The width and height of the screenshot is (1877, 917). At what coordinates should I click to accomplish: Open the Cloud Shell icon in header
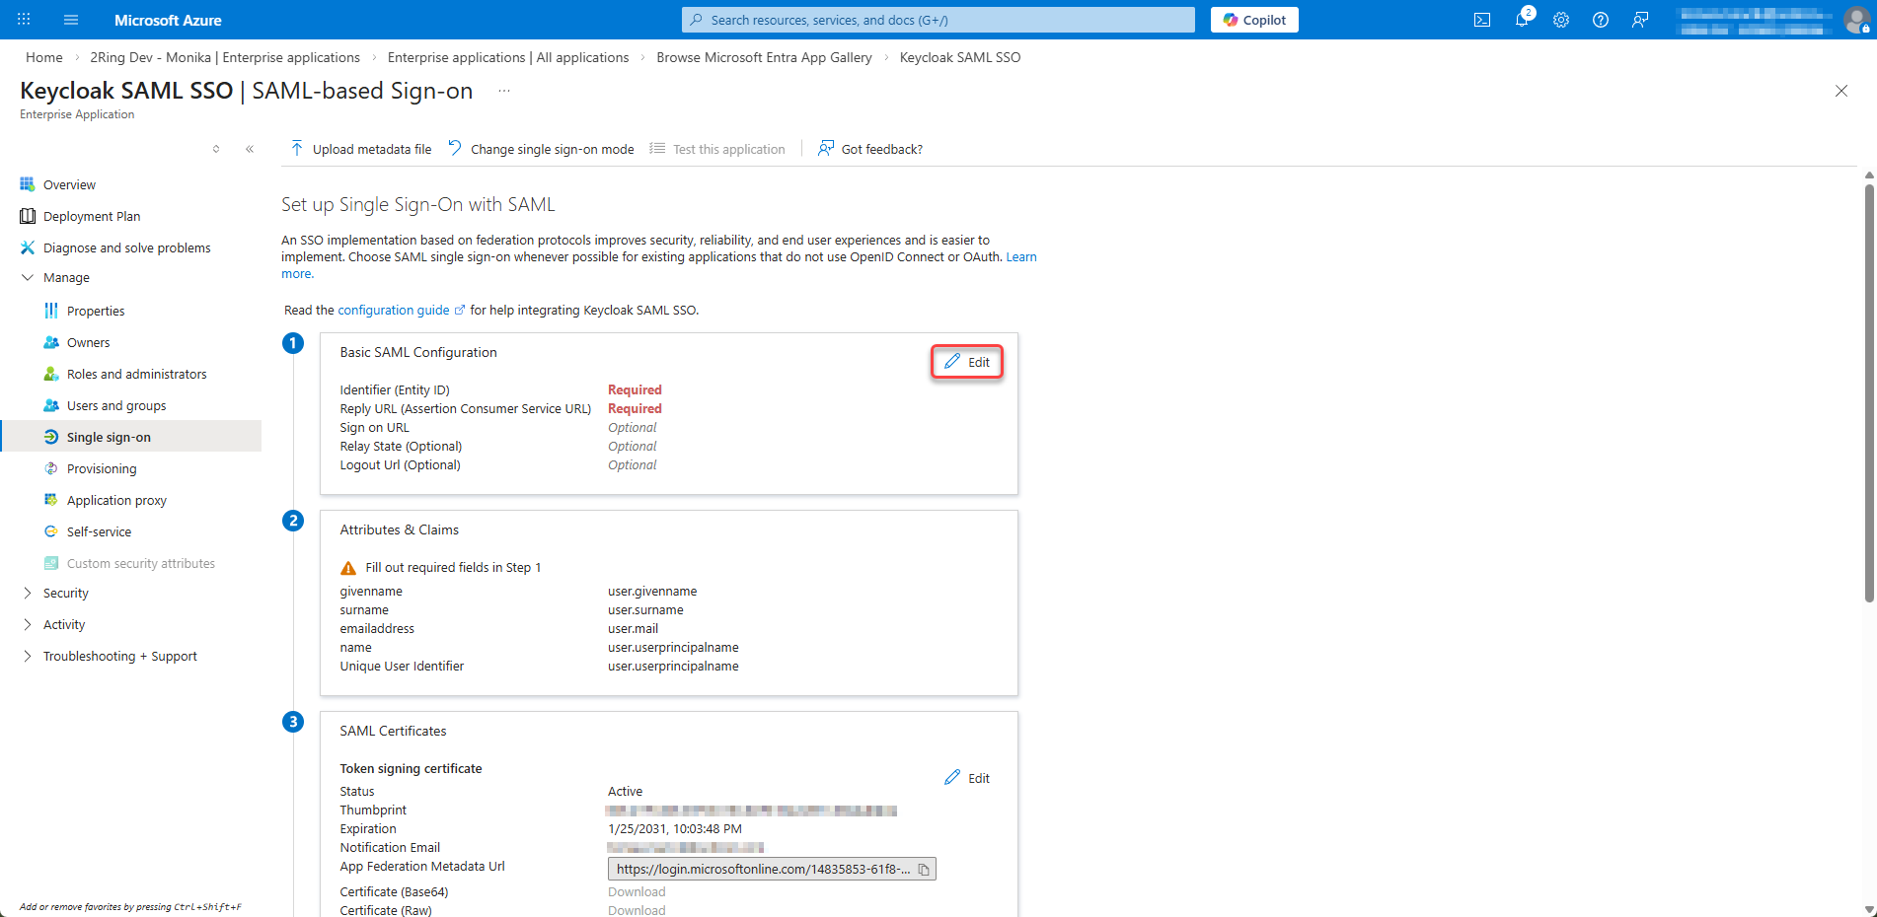pyautogui.click(x=1481, y=20)
